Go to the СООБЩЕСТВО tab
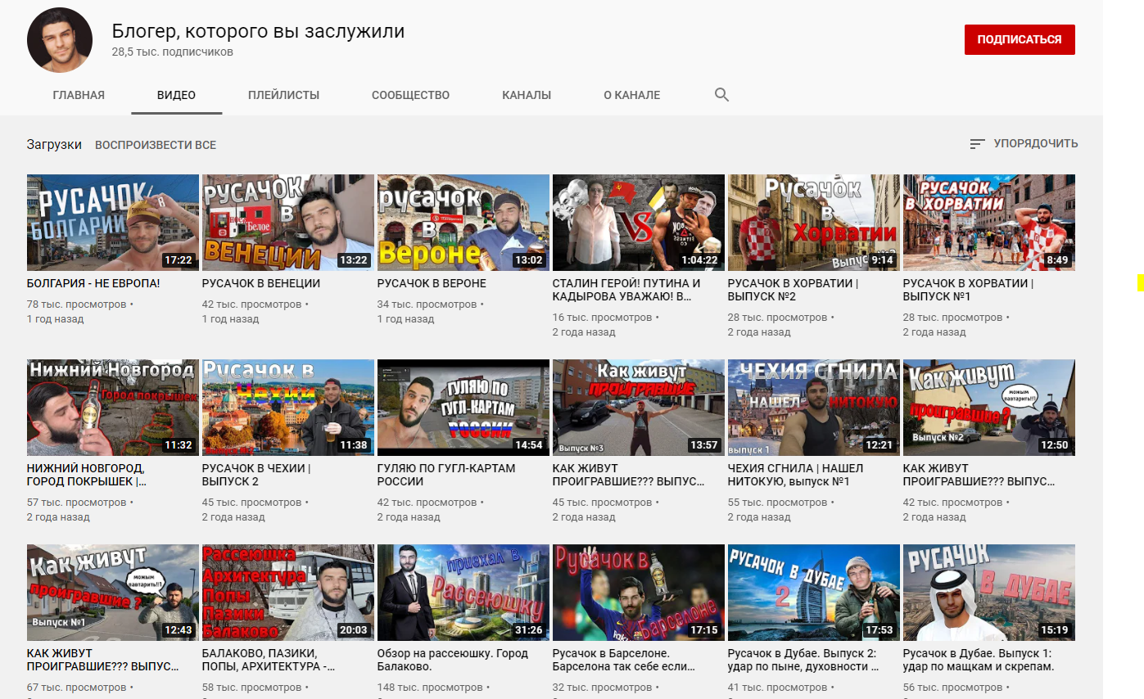 [x=410, y=95]
